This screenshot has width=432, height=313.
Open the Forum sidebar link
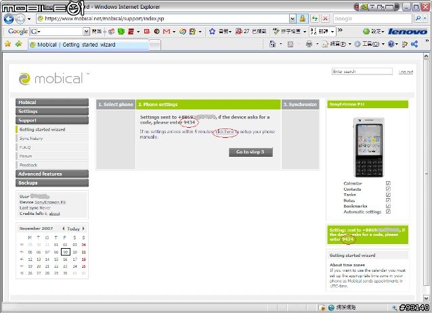pyautogui.click(x=52, y=156)
